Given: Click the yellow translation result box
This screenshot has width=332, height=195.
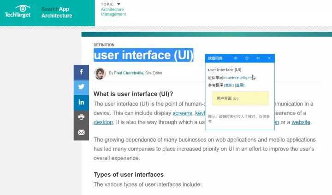Looking at the screenshot, I should [x=240, y=98].
